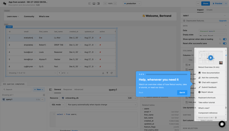The height and width of the screenshot is (131, 229).
Task: Toggle Reset after successful save
Action: coord(225,43)
